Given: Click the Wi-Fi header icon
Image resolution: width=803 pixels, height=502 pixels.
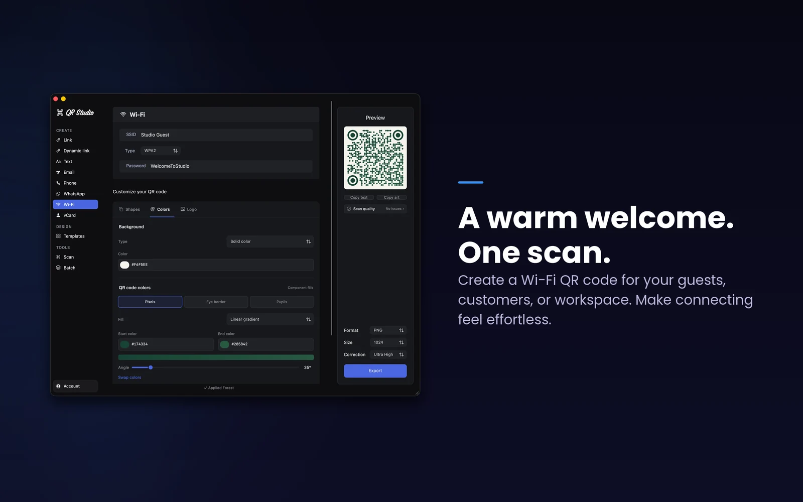Looking at the screenshot, I should pyautogui.click(x=123, y=114).
